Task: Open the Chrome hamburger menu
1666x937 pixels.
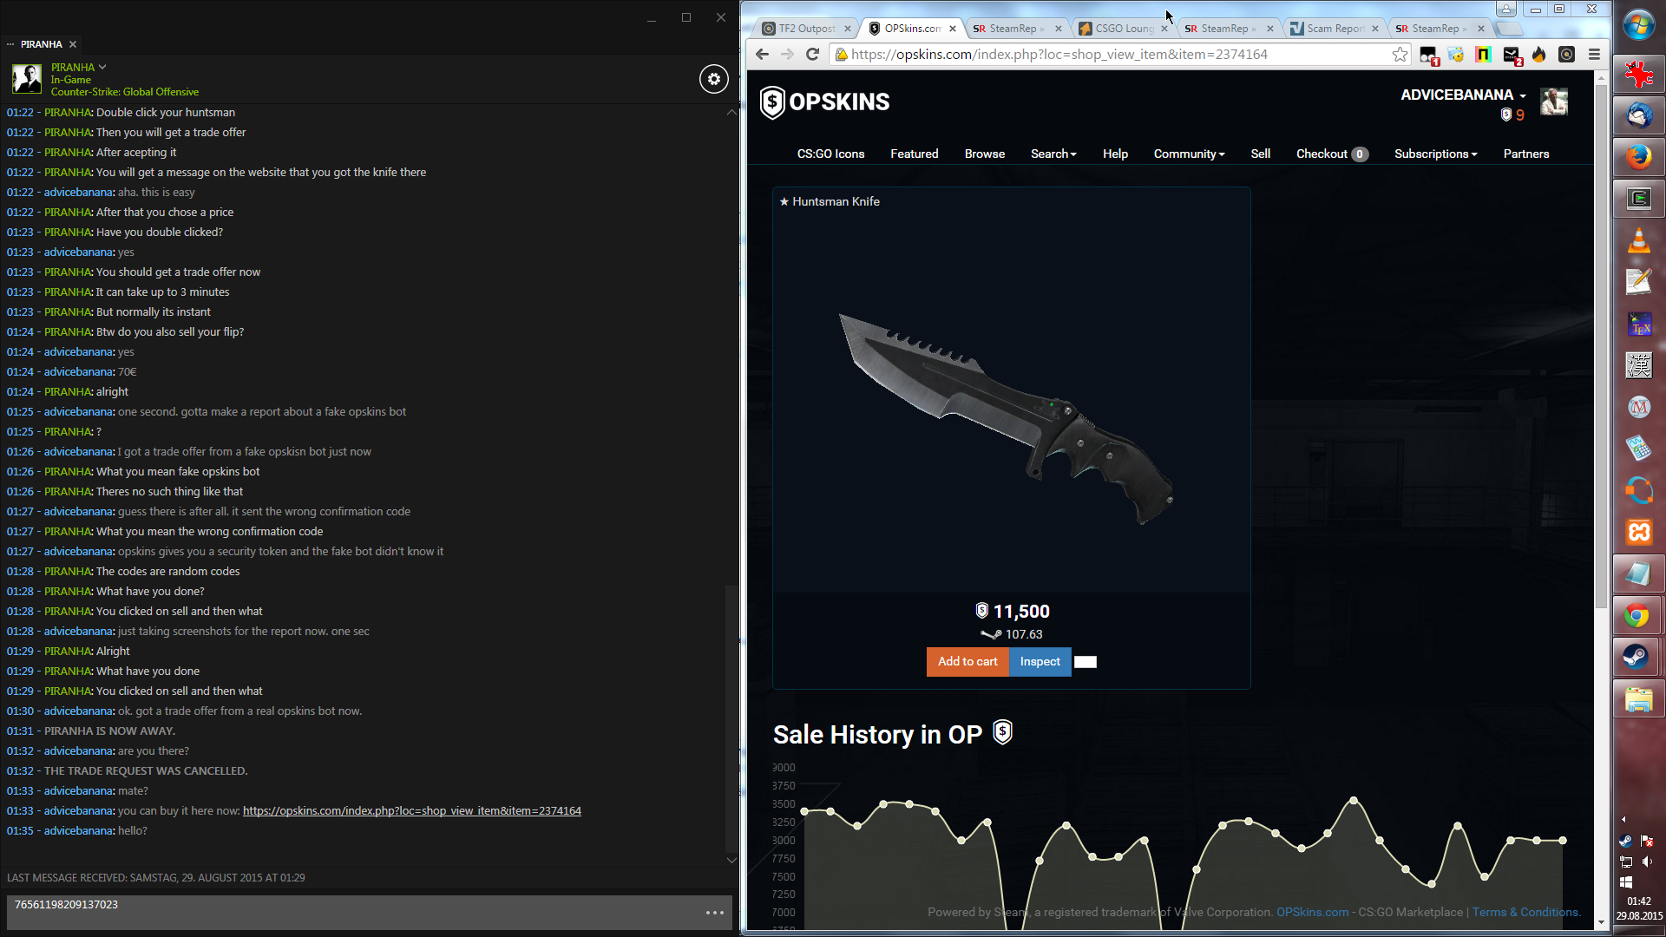Action: point(1594,55)
